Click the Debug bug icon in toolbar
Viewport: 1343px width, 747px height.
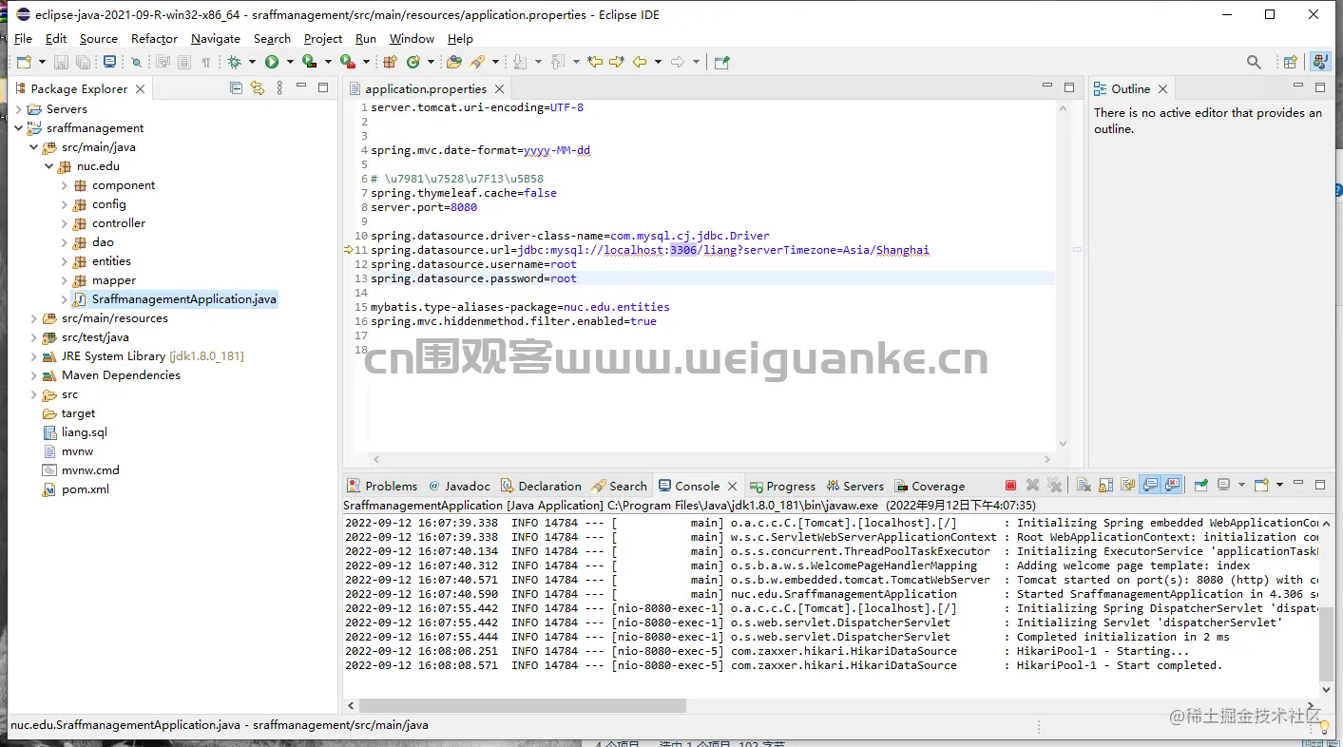pyautogui.click(x=234, y=62)
